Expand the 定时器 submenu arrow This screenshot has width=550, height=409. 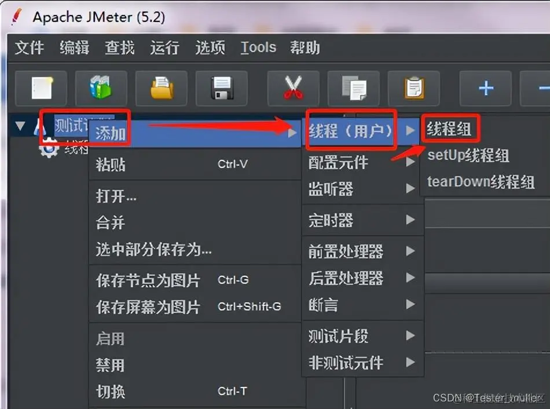tap(411, 220)
